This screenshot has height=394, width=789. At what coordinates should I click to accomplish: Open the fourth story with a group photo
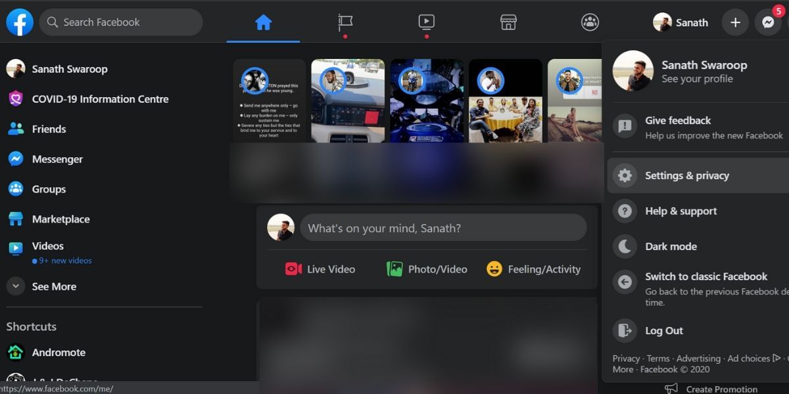tap(506, 100)
